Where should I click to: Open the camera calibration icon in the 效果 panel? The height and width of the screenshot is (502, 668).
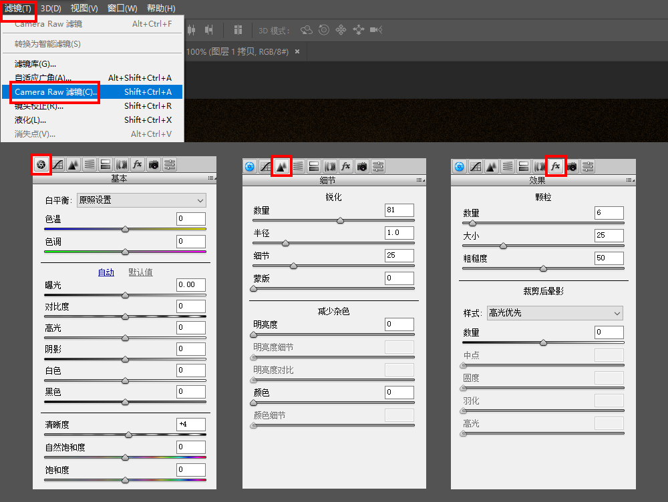tap(572, 166)
